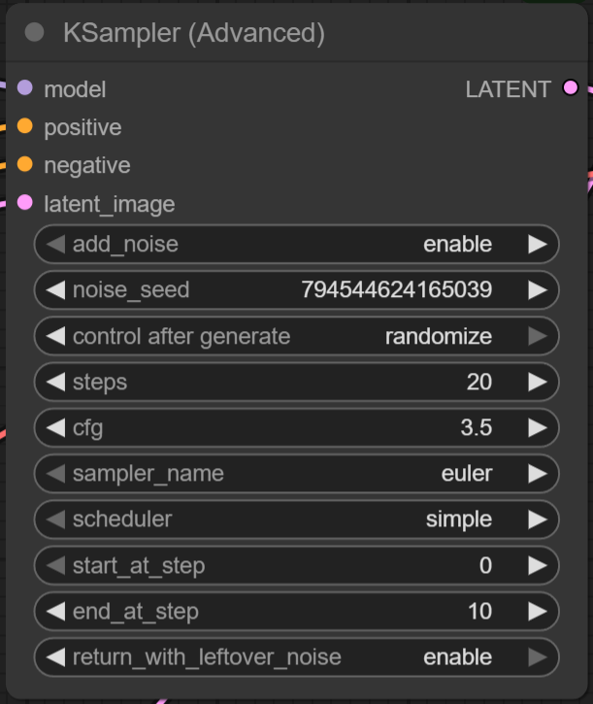Collapse node using the gray title dot

[35, 33]
